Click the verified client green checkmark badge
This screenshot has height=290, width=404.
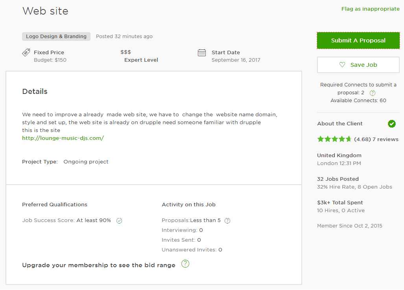(392, 124)
